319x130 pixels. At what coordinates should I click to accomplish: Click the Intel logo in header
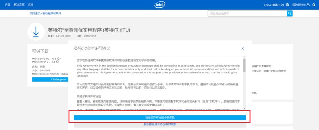click(159, 5)
